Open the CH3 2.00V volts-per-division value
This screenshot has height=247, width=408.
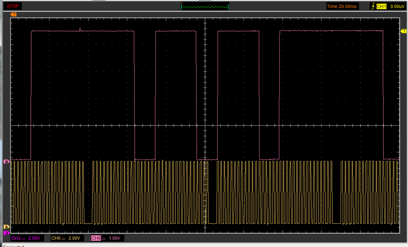pos(35,238)
